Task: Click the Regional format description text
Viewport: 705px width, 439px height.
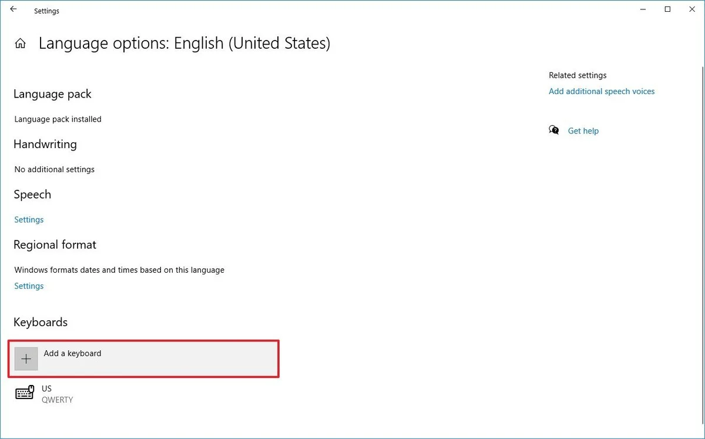Action: tap(119, 270)
